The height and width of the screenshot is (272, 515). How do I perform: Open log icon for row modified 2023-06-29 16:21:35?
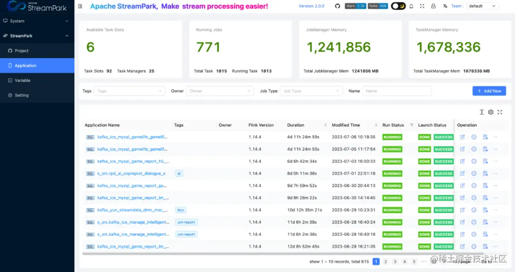[485, 246]
